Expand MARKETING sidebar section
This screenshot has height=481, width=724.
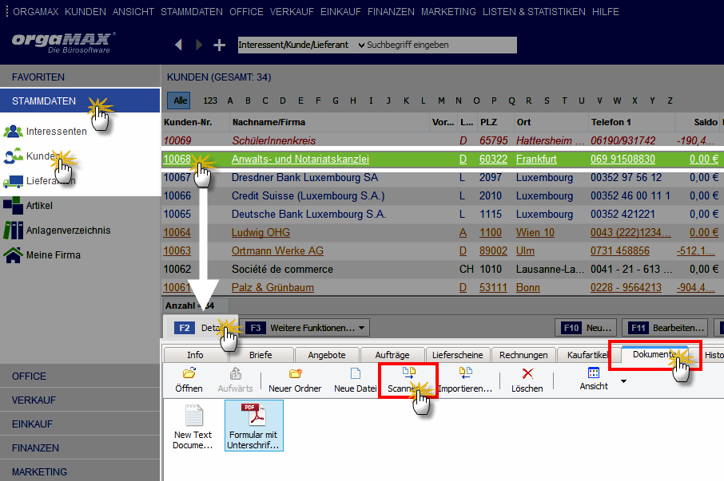[x=80, y=471]
